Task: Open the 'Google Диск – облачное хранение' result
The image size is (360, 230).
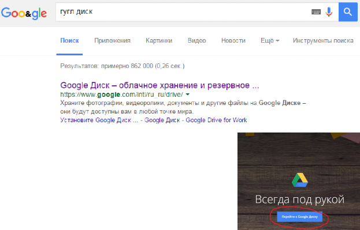Action: click(159, 85)
